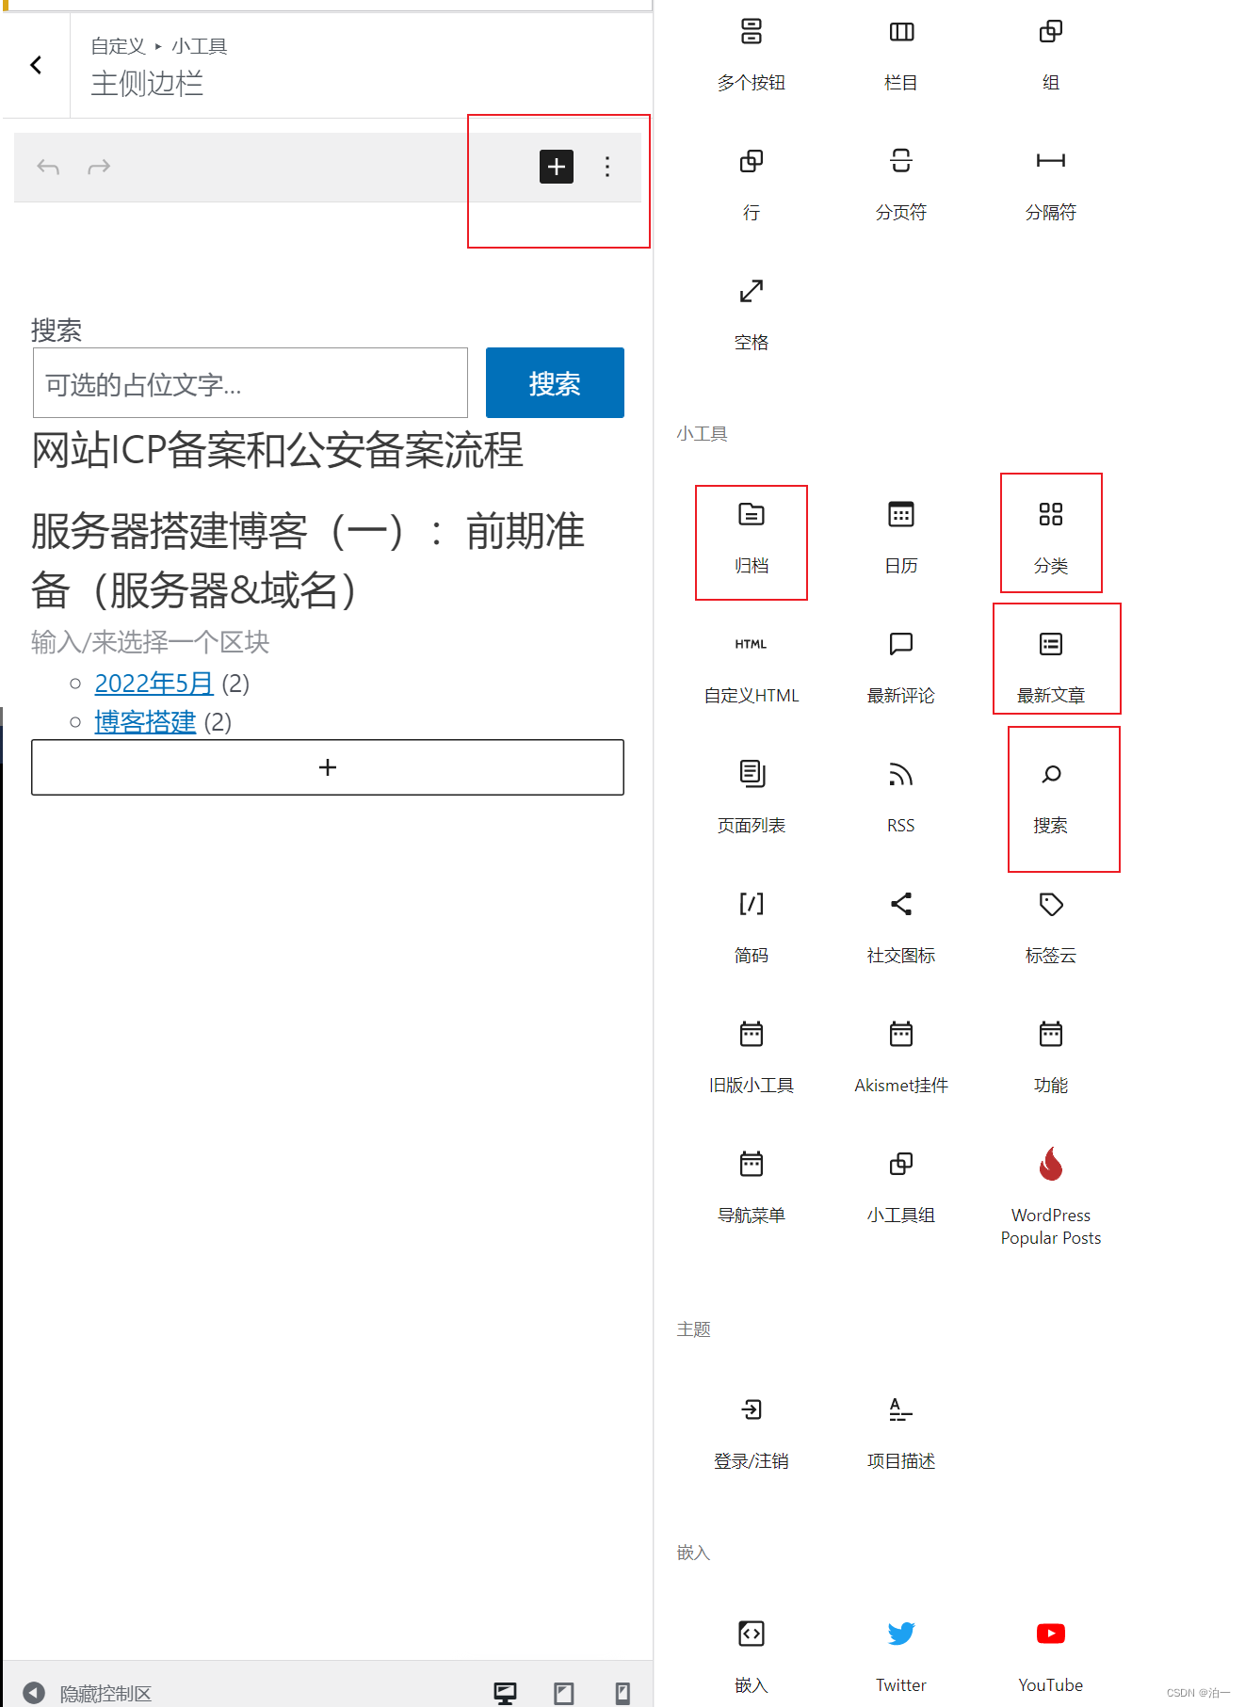Add the RSS widget

coord(900,798)
